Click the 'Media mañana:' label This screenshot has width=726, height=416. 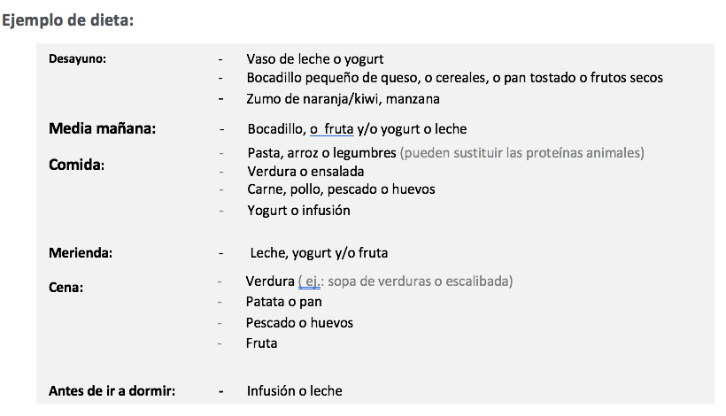click(103, 128)
